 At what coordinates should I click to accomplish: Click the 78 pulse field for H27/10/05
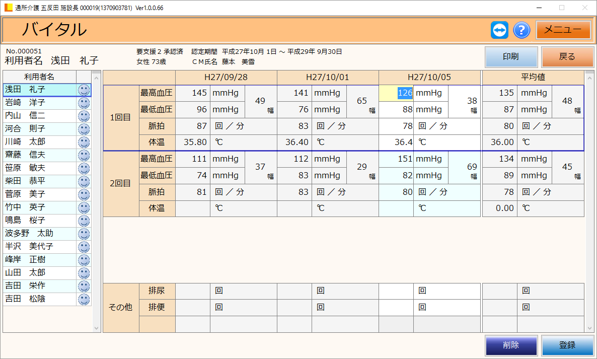point(396,126)
